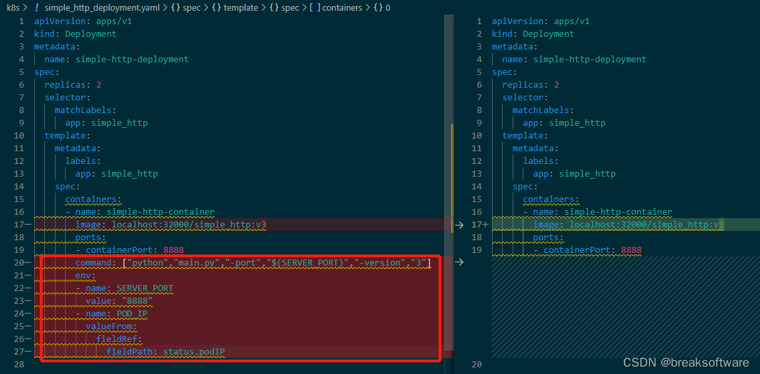Select the final 0 item breadcrumb
The image size is (760, 374).
388,8
